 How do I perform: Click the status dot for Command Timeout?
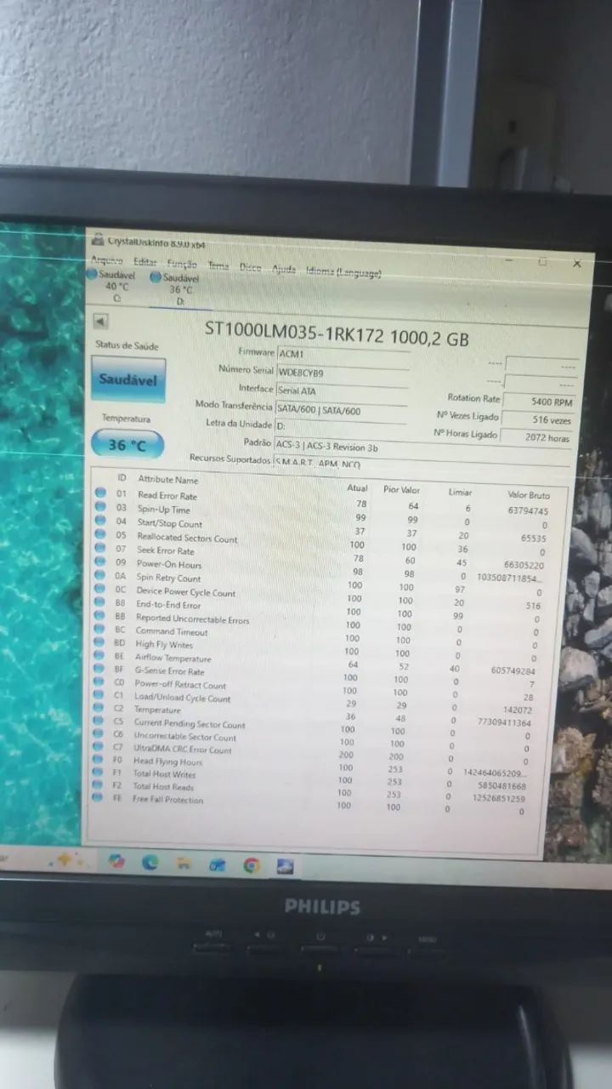coord(99,630)
